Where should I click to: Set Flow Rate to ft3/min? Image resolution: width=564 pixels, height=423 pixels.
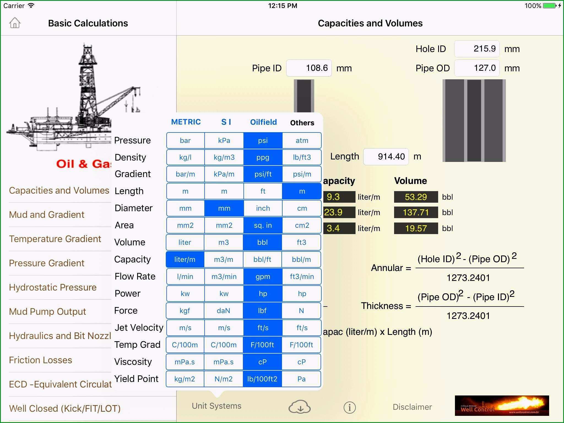point(302,277)
